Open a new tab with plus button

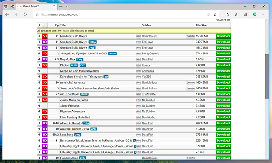61,7
